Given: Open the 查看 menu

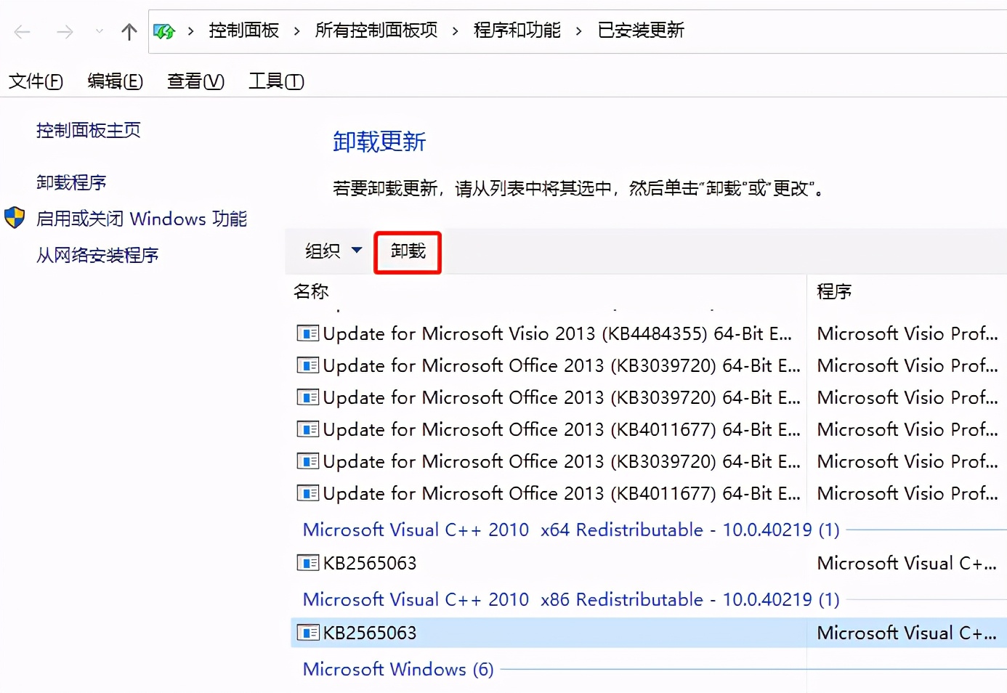Looking at the screenshot, I should coord(195,81).
